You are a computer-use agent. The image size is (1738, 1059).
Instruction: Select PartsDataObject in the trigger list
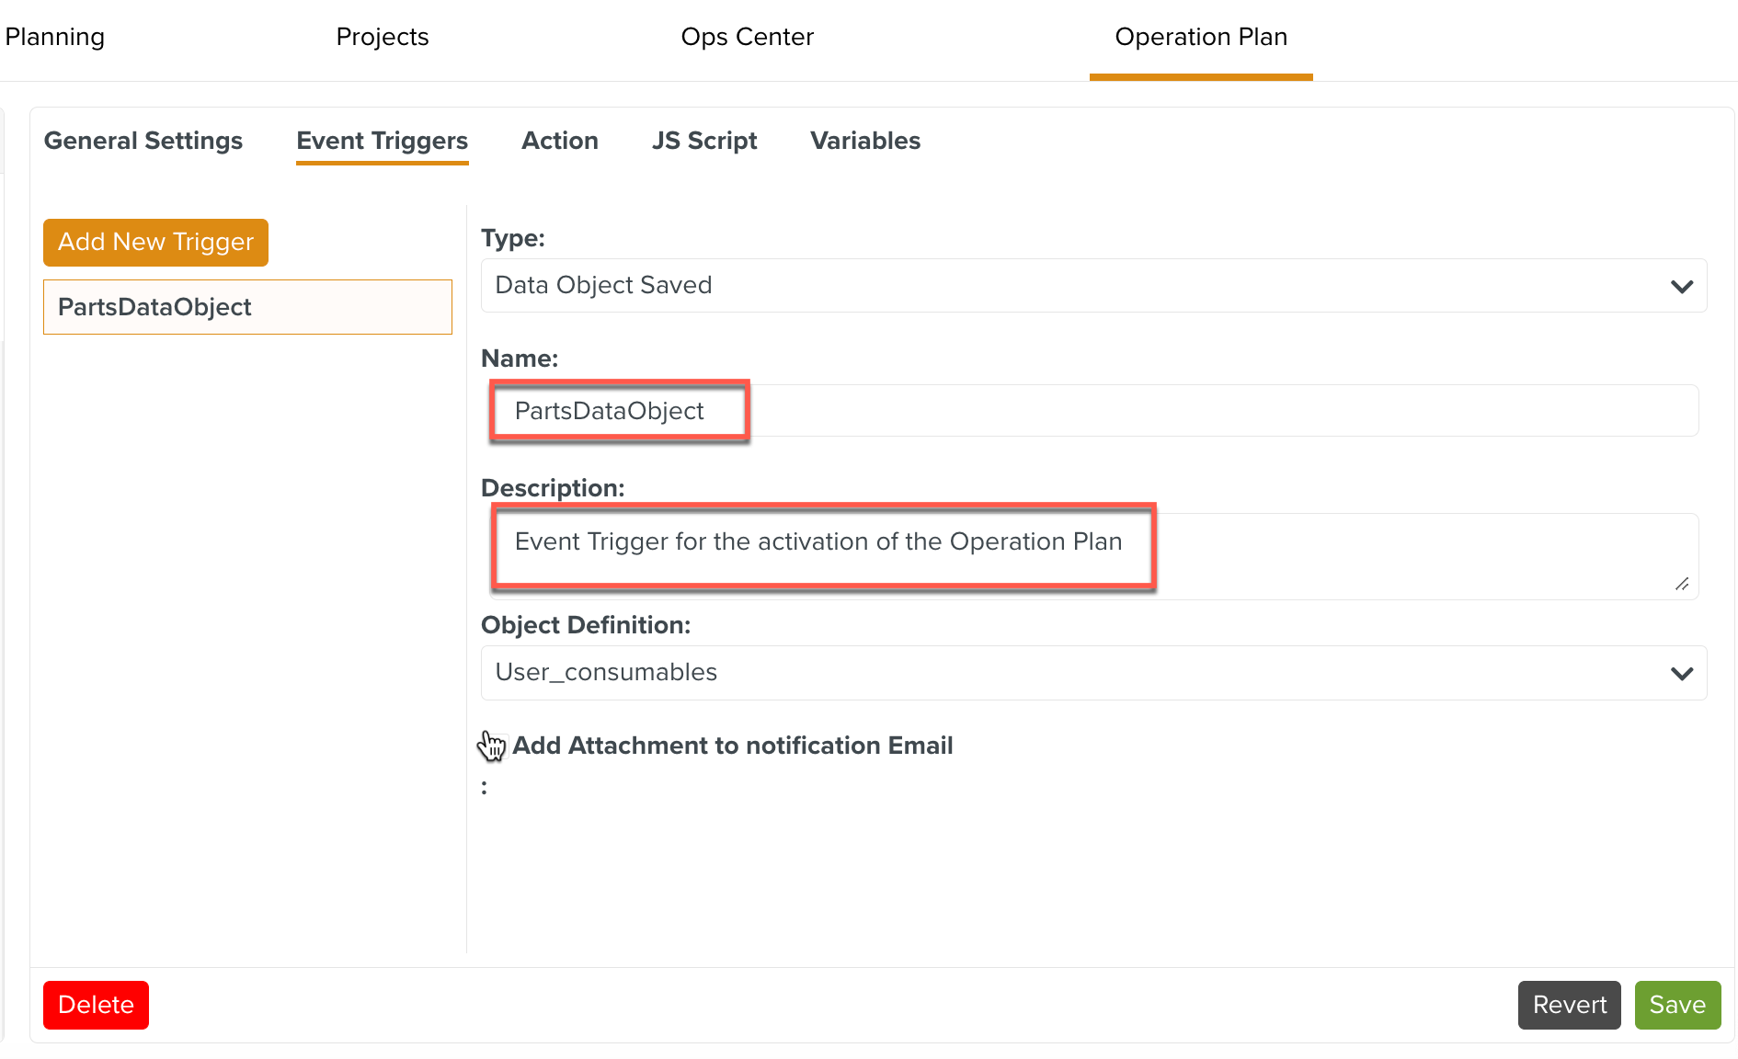[247, 307]
